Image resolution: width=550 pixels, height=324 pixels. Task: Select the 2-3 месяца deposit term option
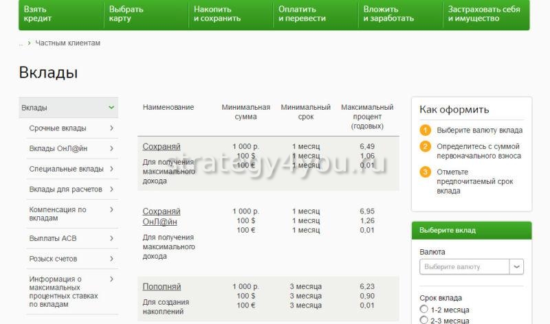click(x=424, y=320)
